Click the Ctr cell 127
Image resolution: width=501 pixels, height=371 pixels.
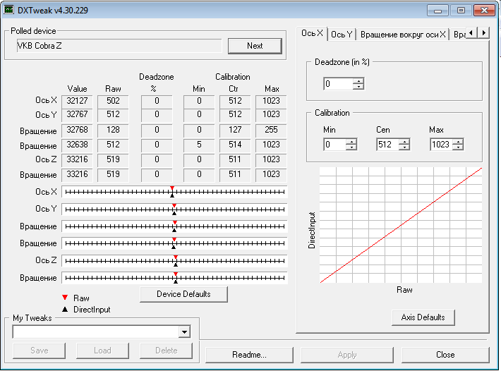click(235, 130)
